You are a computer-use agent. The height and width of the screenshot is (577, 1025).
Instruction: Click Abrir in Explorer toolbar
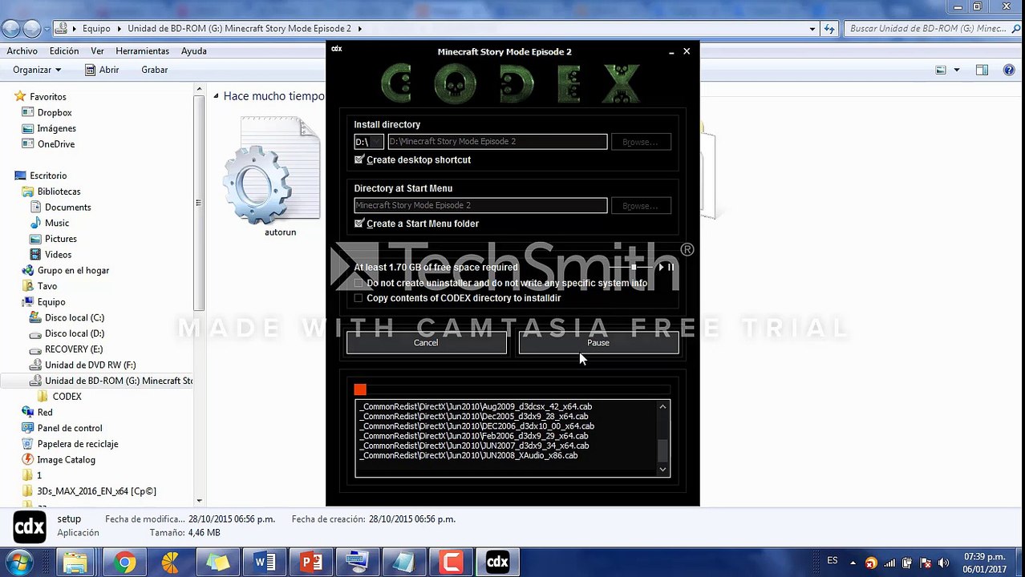coord(102,70)
